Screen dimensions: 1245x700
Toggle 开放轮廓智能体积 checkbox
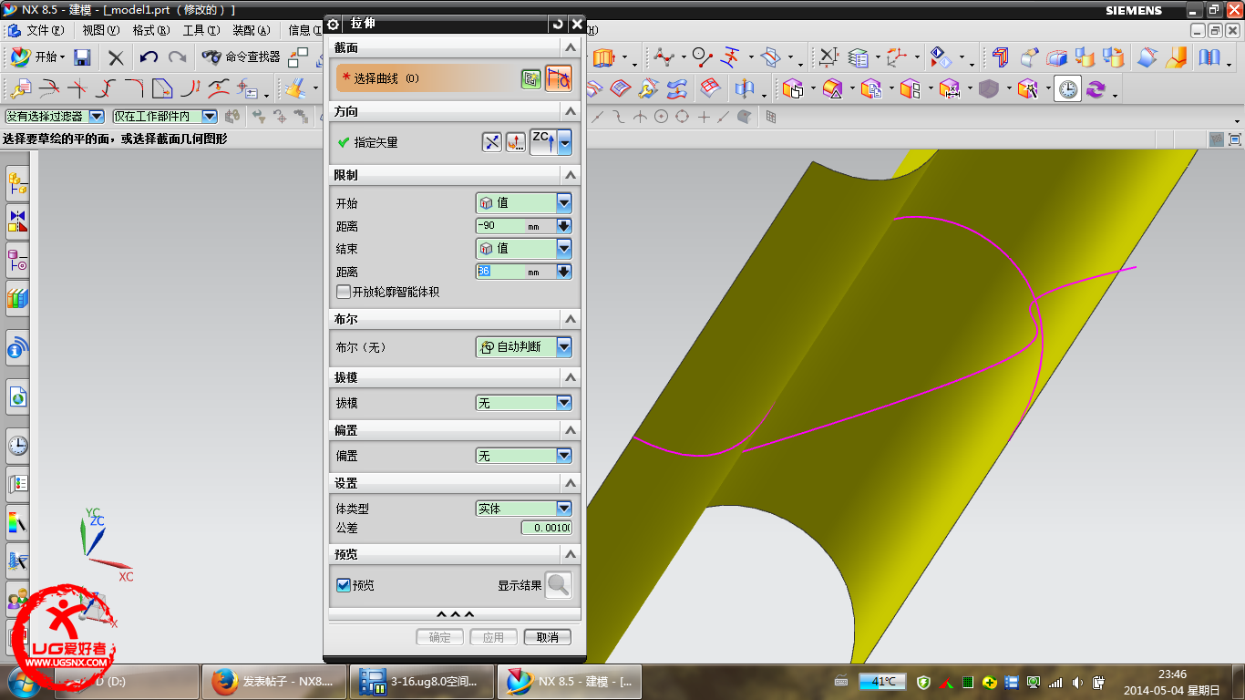coord(344,292)
